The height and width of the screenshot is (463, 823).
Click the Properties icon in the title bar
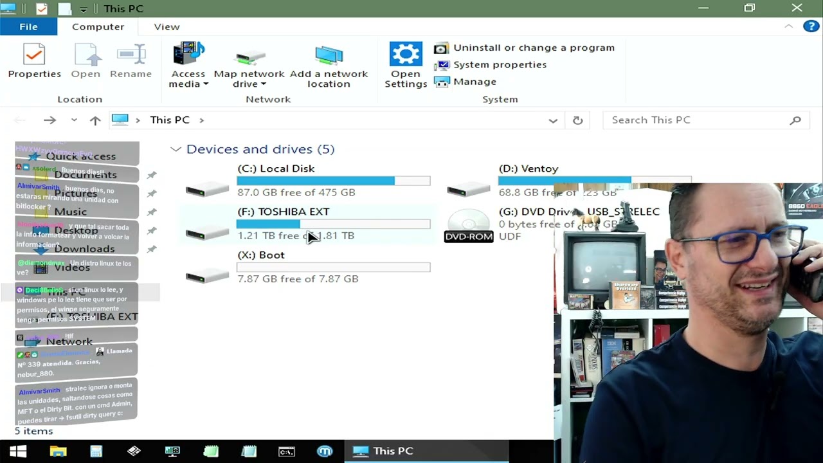(x=42, y=9)
